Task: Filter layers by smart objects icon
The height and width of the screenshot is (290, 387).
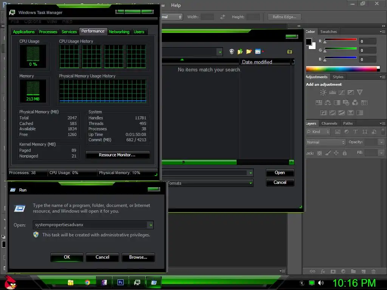Action: click(374, 132)
